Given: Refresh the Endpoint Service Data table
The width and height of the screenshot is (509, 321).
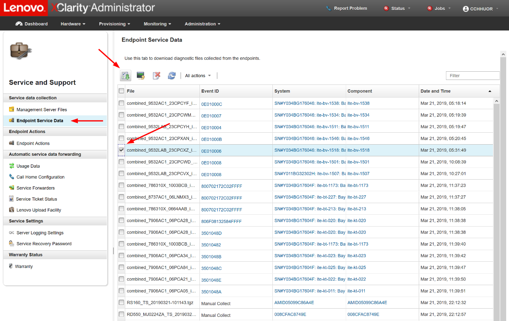Looking at the screenshot, I should point(172,75).
